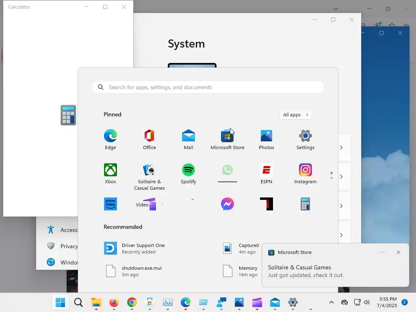Dismiss the Microsoft Store notification
Screen dimensions: 416x312
[399, 252]
